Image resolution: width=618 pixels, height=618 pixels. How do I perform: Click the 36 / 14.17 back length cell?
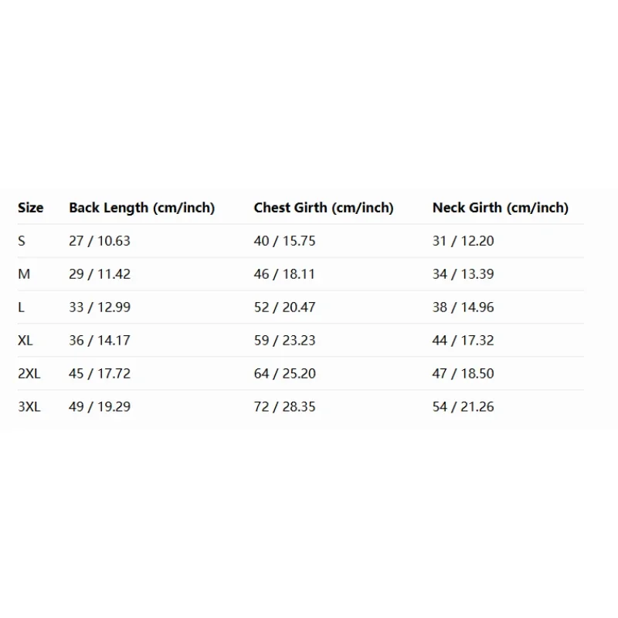[x=100, y=341]
